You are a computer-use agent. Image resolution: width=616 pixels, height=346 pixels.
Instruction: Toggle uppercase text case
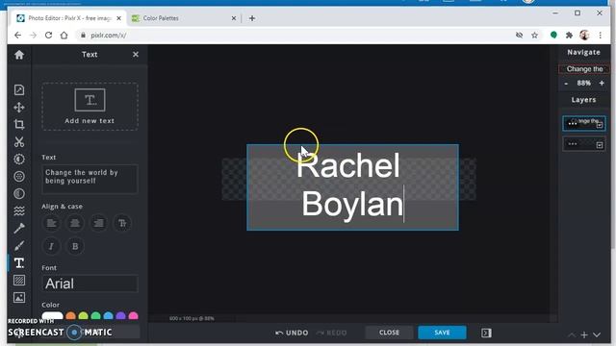coord(122,223)
